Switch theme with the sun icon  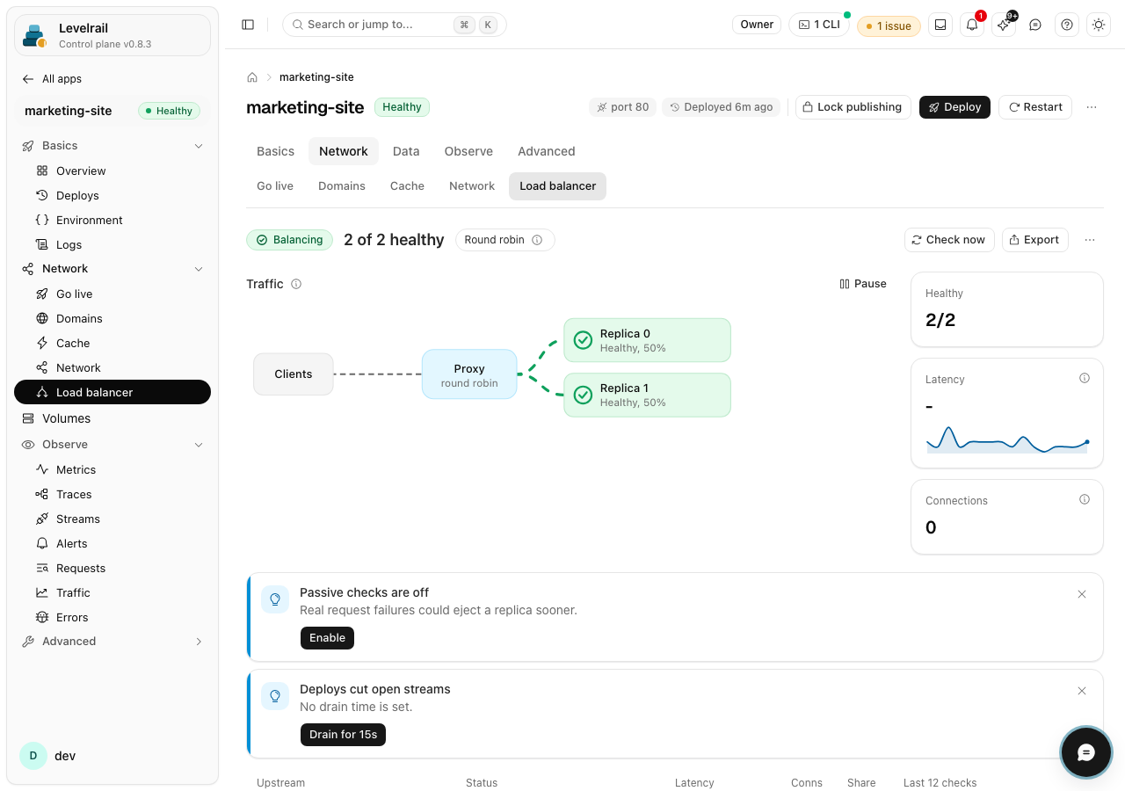coord(1099,25)
